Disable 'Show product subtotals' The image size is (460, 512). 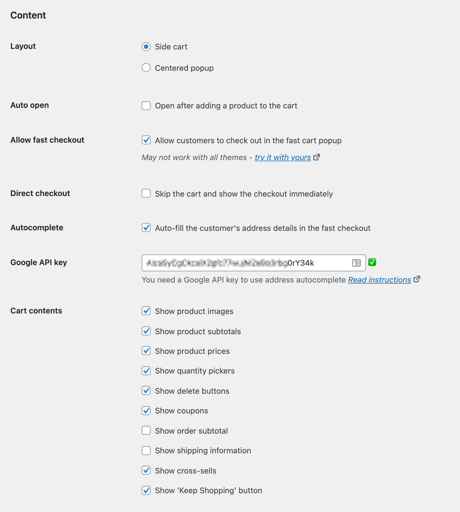pos(146,331)
